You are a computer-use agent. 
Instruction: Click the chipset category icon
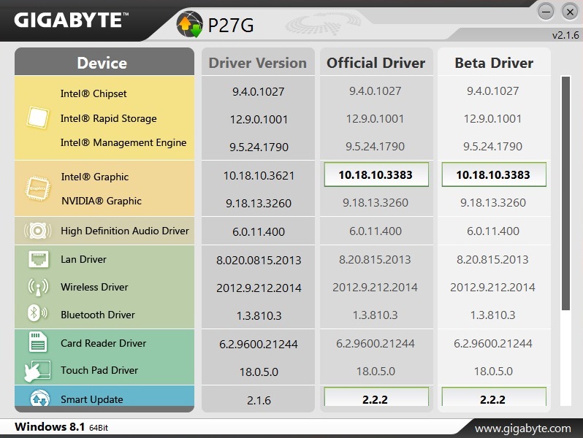pyautogui.click(x=37, y=118)
